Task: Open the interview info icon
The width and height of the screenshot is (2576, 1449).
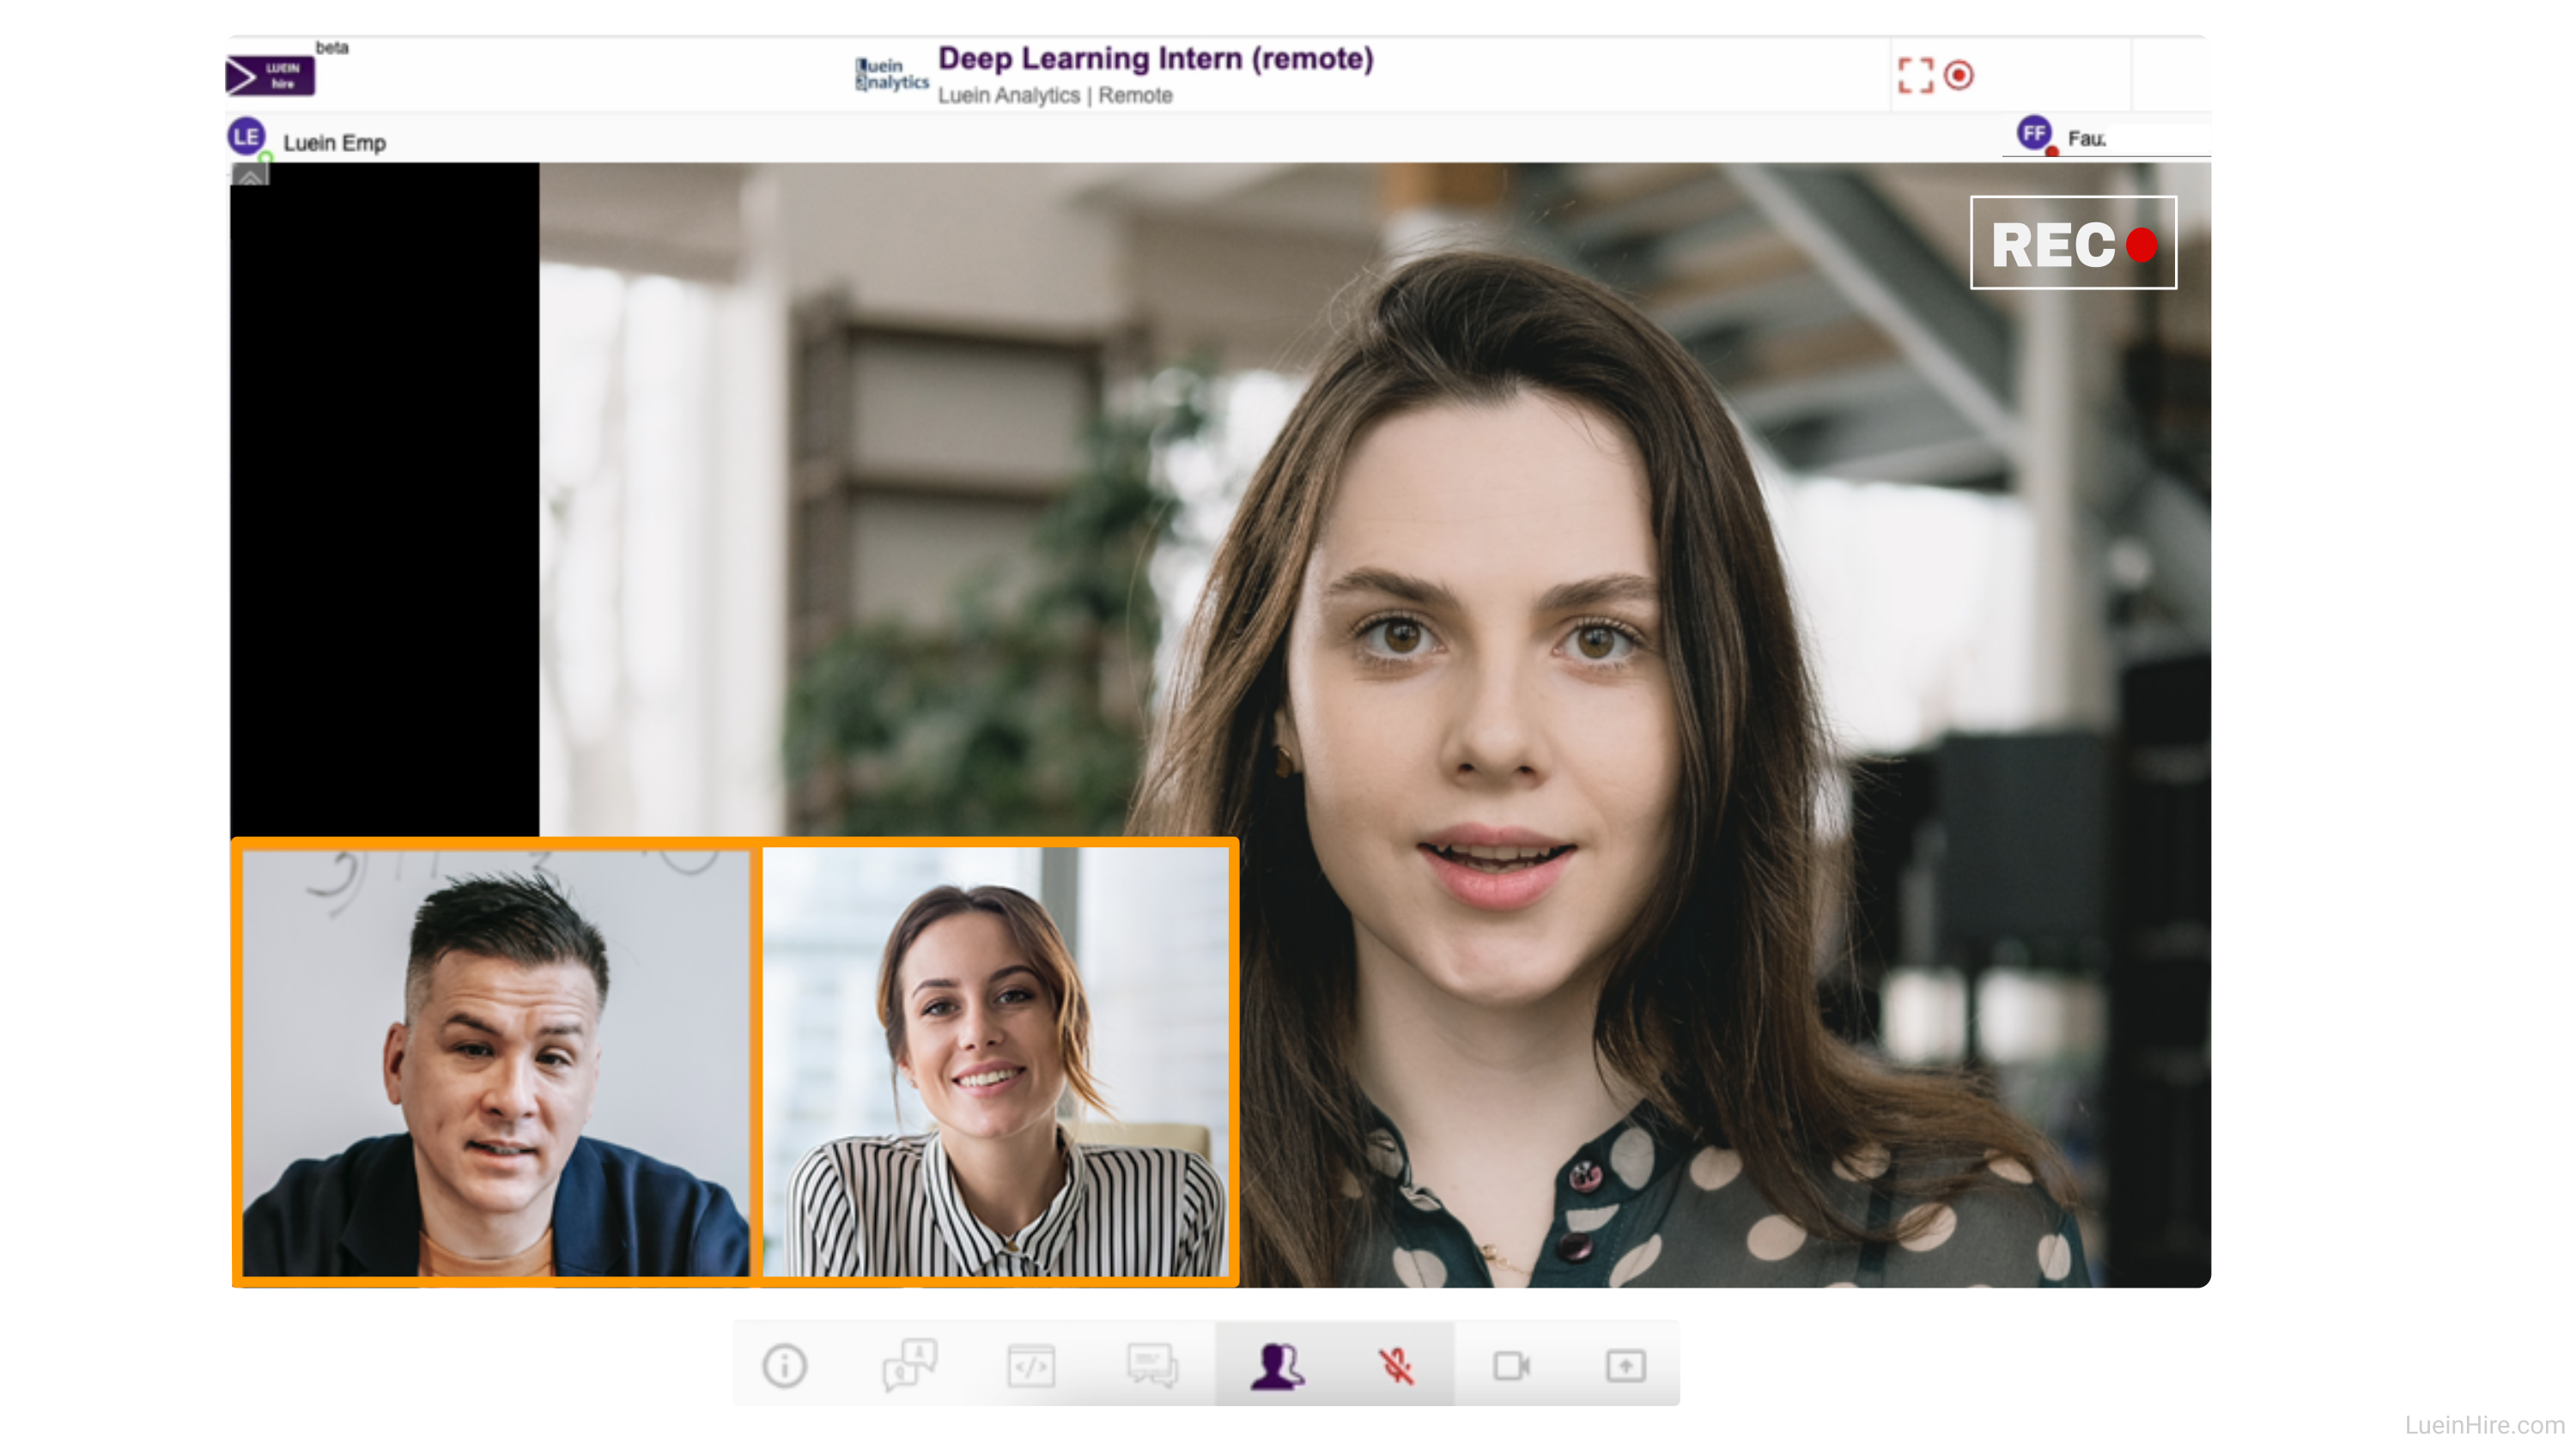Action: pyautogui.click(x=784, y=1365)
